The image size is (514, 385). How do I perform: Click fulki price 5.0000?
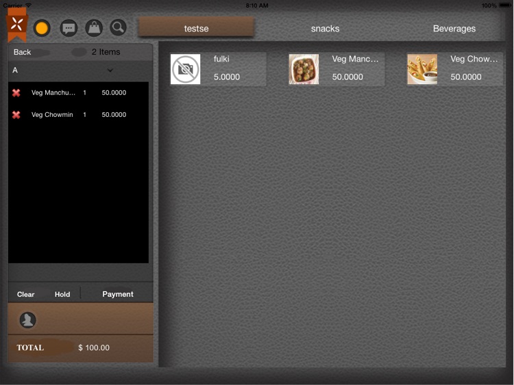[x=227, y=77]
